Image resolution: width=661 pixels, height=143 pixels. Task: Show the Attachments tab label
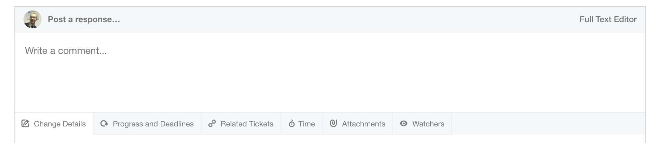363,124
